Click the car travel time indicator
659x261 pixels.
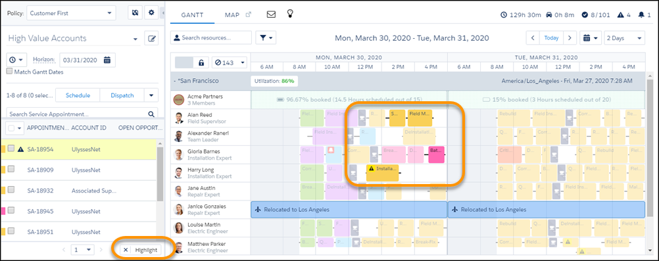560,15
